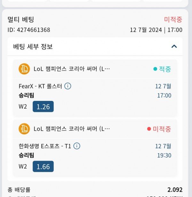Click the 멀티 베팅 title
This screenshot has height=197, width=192.
[21, 19]
